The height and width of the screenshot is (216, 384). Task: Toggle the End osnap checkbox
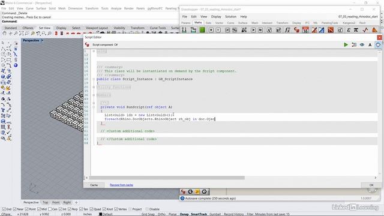click(4, 209)
